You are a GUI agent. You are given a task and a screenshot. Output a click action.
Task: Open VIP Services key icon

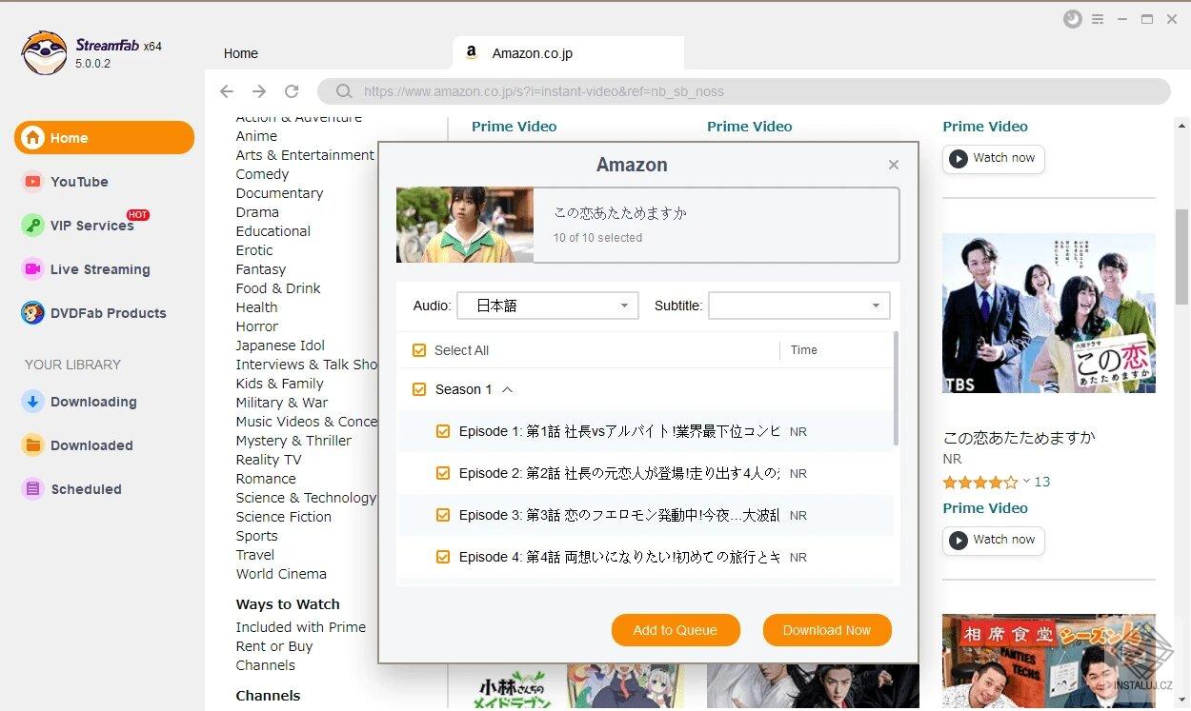[x=33, y=226]
